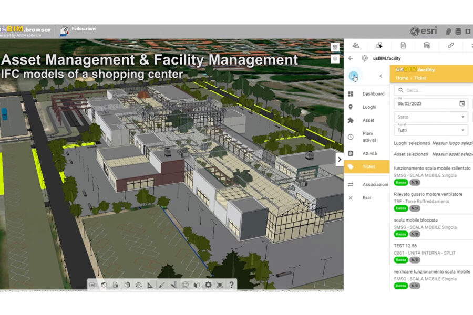Open ticket TEST 12.56
The width and height of the screenshot is (473, 315).
[405, 246]
